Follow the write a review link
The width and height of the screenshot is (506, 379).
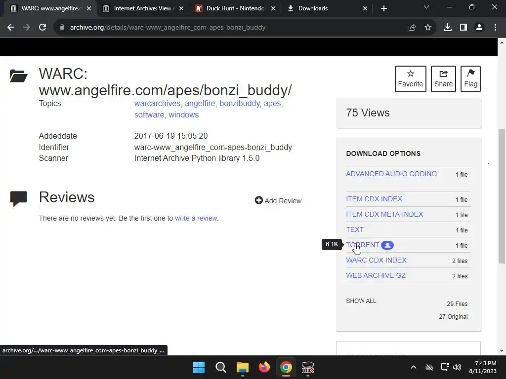click(x=196, y=218)
